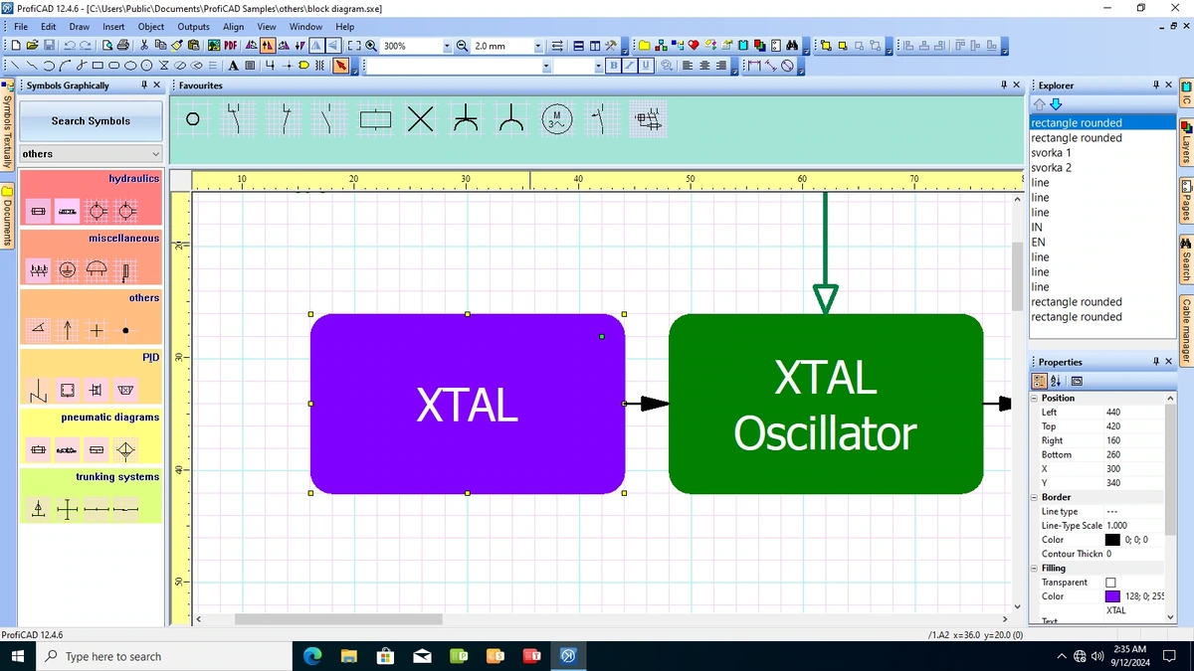Image resolution: width=1194 pixels, height=671 pixels.
Task: Toggle the Underline text formatting button
Action: tap(646, 66)
